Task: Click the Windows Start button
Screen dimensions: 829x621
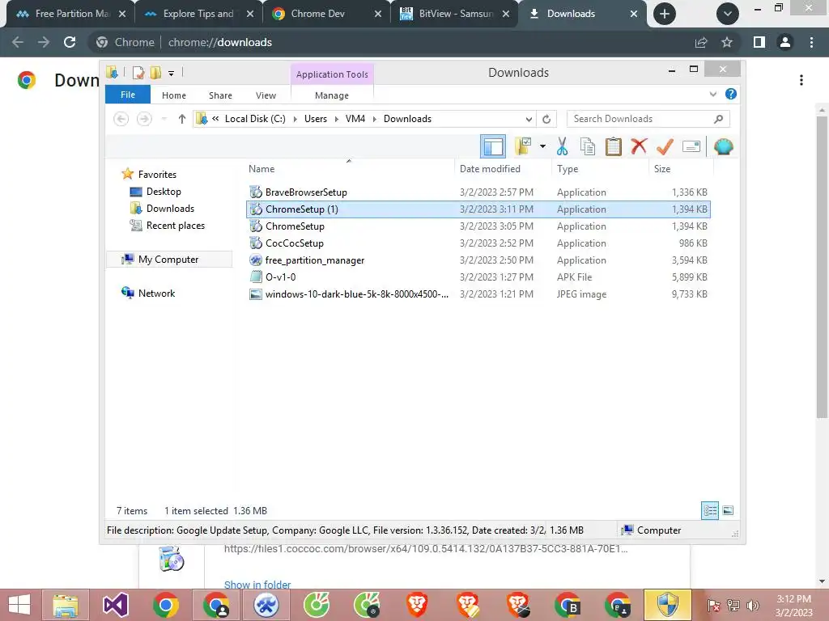Action: click(x=19, y=605)
